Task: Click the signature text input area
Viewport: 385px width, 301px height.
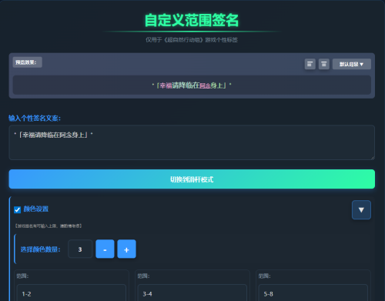Action: click(x=192, y=142)
